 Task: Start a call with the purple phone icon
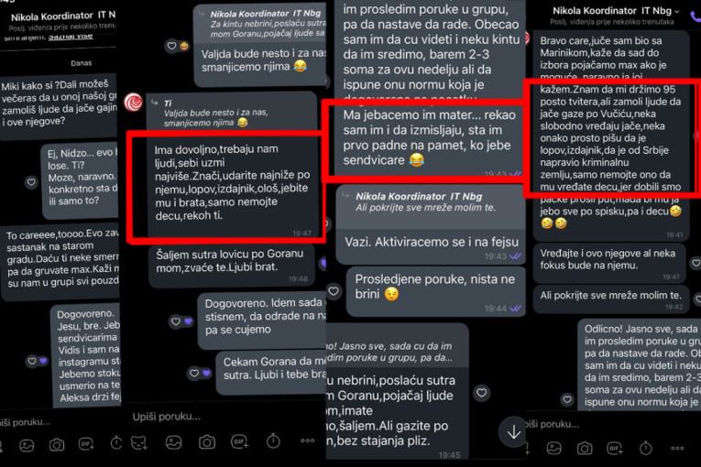tap(696, 16)
